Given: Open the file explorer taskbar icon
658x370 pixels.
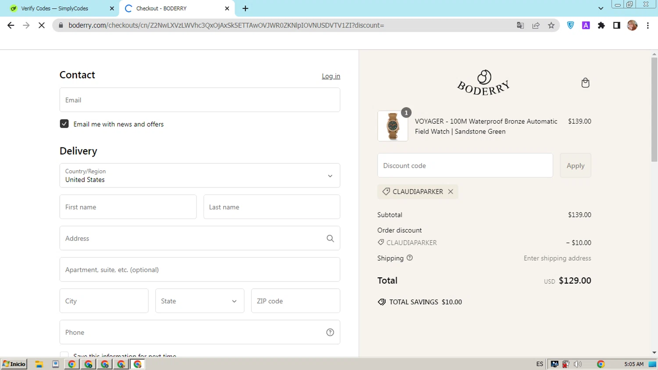Looking at the screenshot, I should tap(39, 364).
